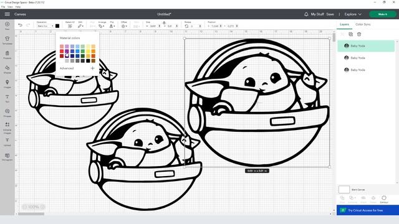Click the black operation color swatch
This screenshot has height=224, width=399.
pos(57,26)
